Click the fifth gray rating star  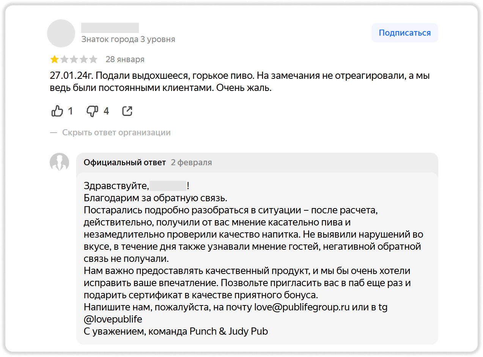tap(93, 60)
